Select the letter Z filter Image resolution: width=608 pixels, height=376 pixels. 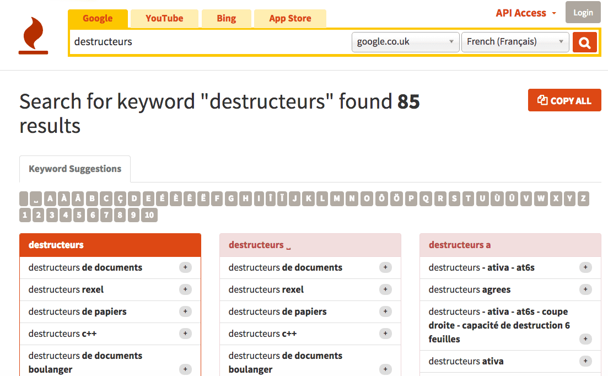tap(583, 198)
